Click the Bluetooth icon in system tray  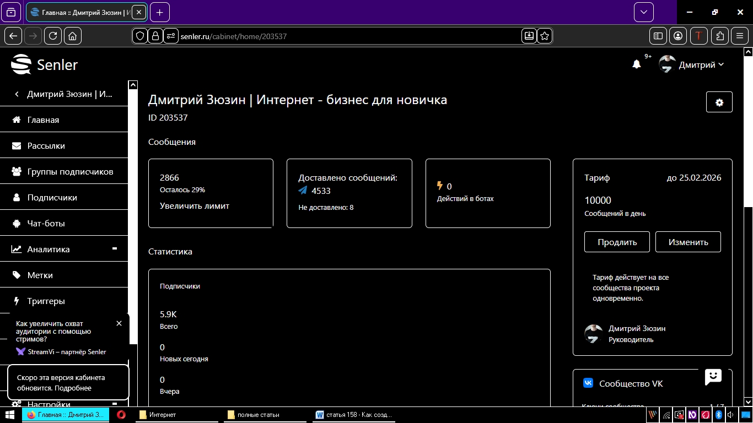tap(719, 415)
